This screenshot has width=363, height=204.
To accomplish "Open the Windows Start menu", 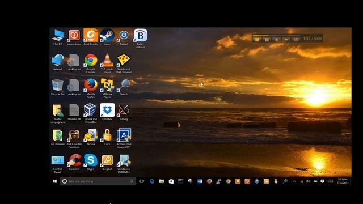I will pyautogui.click(x=55, y=181).
